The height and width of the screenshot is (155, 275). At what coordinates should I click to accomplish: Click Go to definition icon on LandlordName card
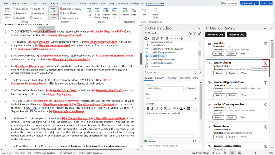pos(266,63)
